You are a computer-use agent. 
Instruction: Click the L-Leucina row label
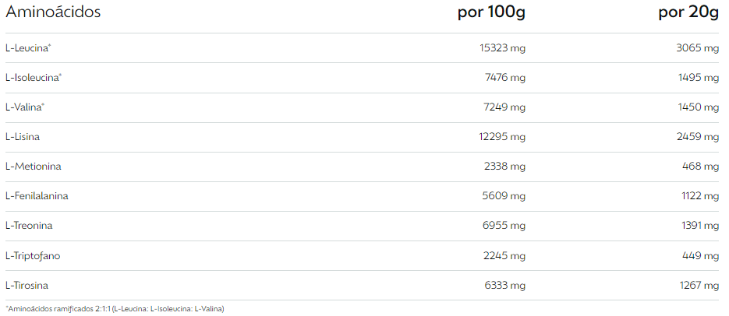point(28,47)
